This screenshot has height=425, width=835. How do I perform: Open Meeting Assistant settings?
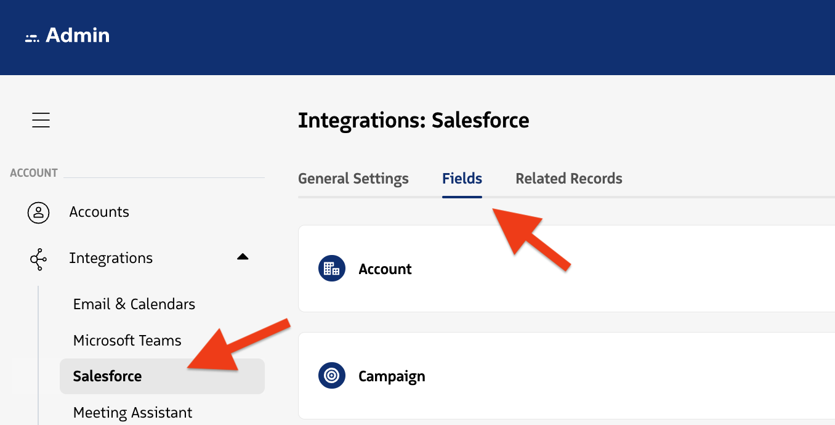click(132, 413)
